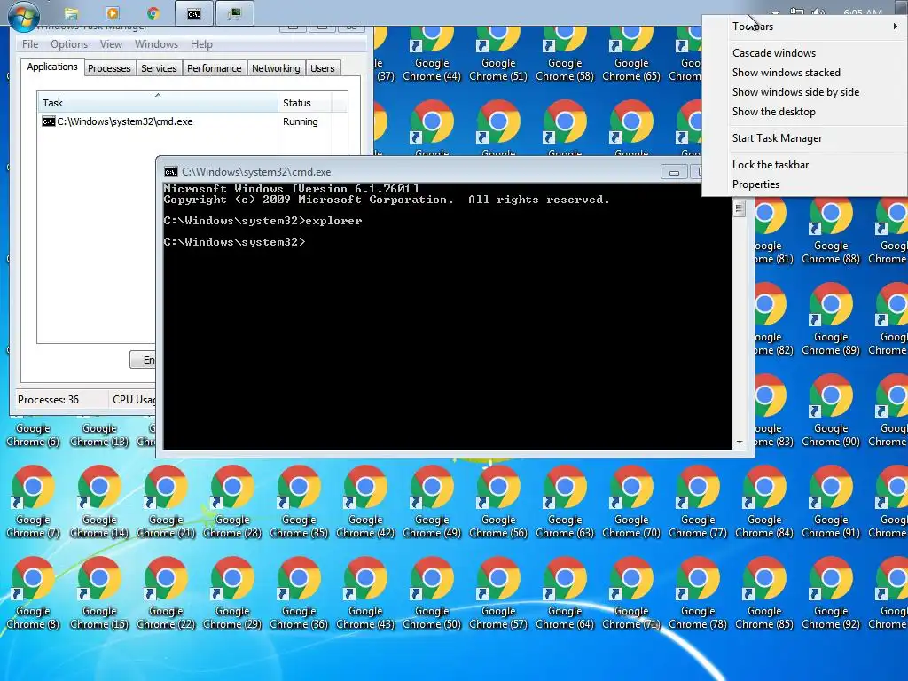Sort by Status column header
Screen dimensions: 908x681
point(304,103)
